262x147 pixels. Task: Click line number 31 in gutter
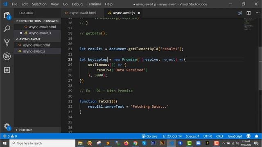tap(70, 101)
